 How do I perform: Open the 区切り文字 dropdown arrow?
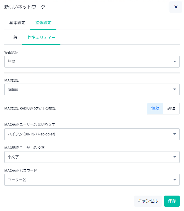[x=174, y=134]
